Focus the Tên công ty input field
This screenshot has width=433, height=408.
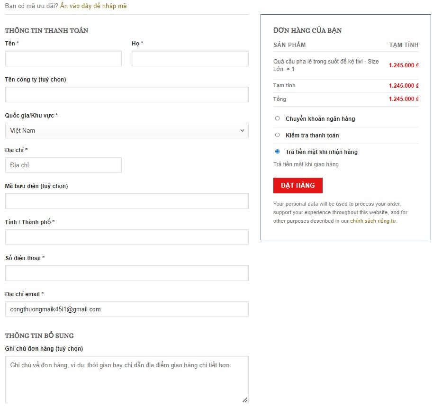pos(126,95)
